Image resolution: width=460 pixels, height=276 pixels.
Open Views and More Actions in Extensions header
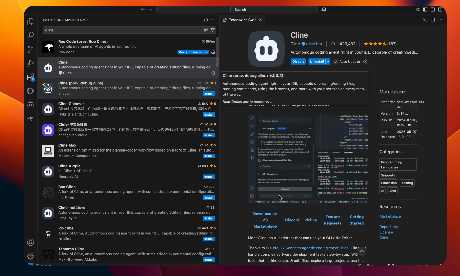213,20
